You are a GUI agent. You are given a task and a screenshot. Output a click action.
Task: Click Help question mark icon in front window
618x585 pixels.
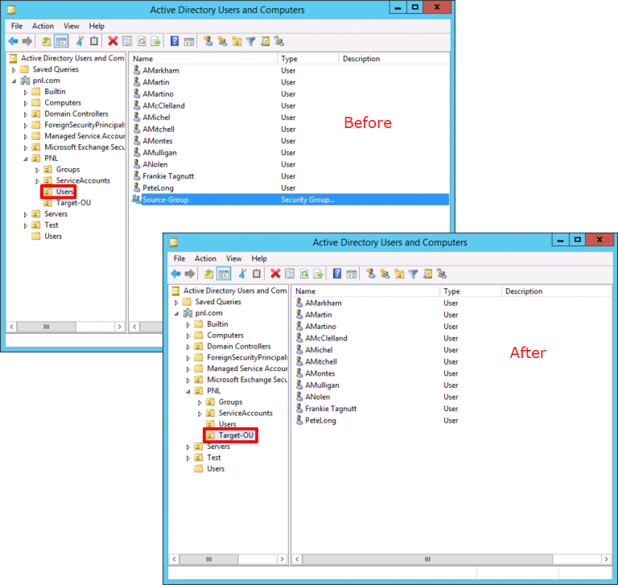point(337,274)
